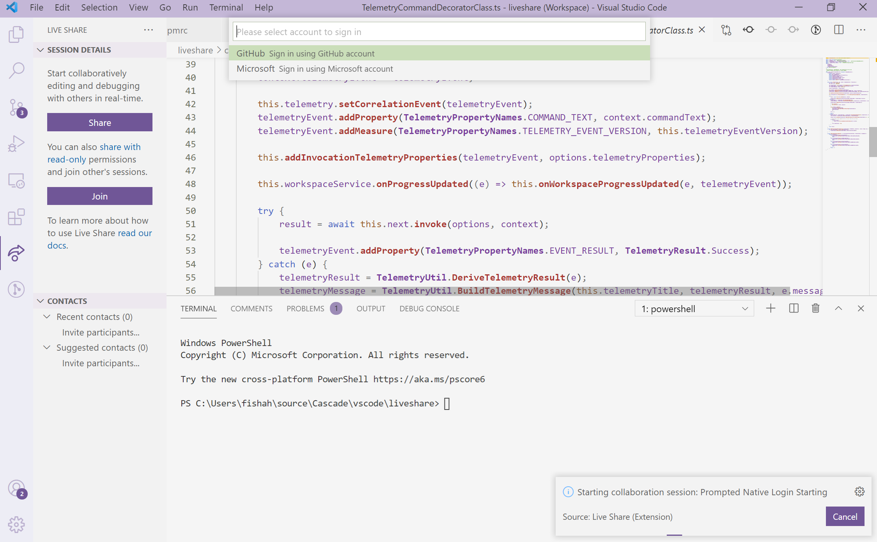Type in the account sign-in input field
This screenshot has height=542, width=877.
pos(439,31)
